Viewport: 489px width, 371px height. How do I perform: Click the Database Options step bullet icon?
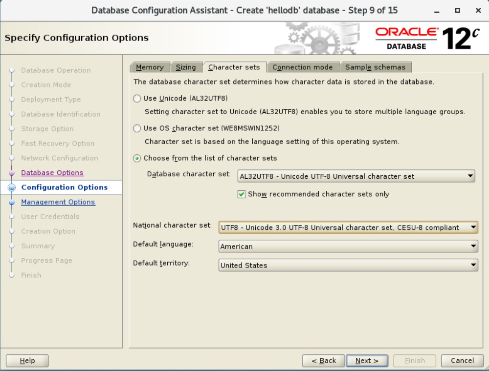12,173
